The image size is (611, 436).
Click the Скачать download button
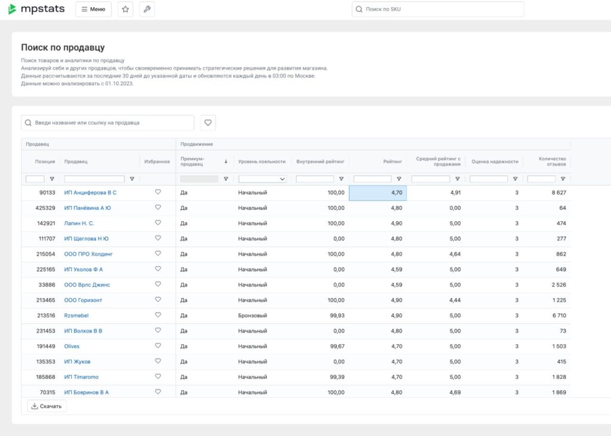[x=47, y=406]
